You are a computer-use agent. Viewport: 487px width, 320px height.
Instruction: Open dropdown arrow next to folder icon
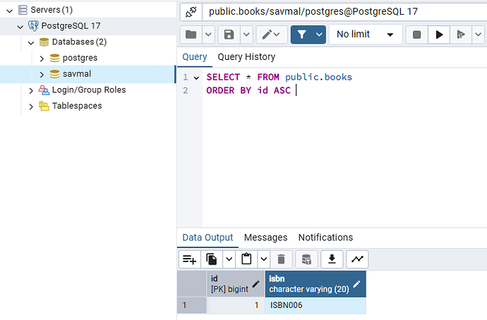[x=208, y=35]
